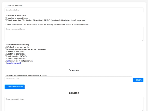Tick the 5W answered in first paragraph checkbox
Viewport: 148px width, 111px height.
[x=6, y=61]
